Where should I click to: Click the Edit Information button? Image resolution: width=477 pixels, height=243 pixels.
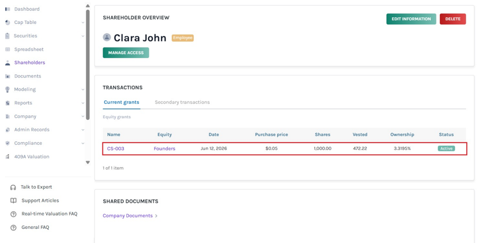coord(411,19)
